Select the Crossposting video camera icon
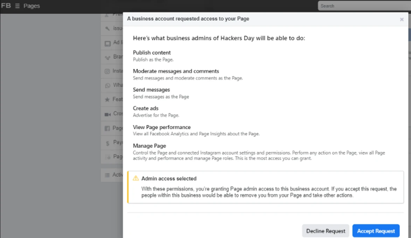 (107, 114)
